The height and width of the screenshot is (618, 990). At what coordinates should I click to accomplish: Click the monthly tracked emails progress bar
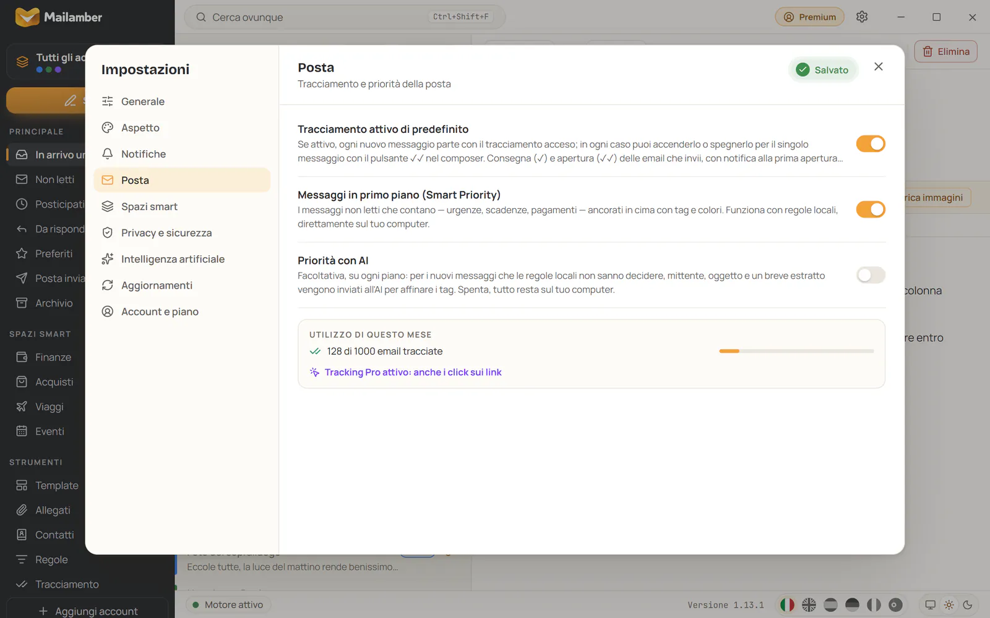(x=796, y=351)
